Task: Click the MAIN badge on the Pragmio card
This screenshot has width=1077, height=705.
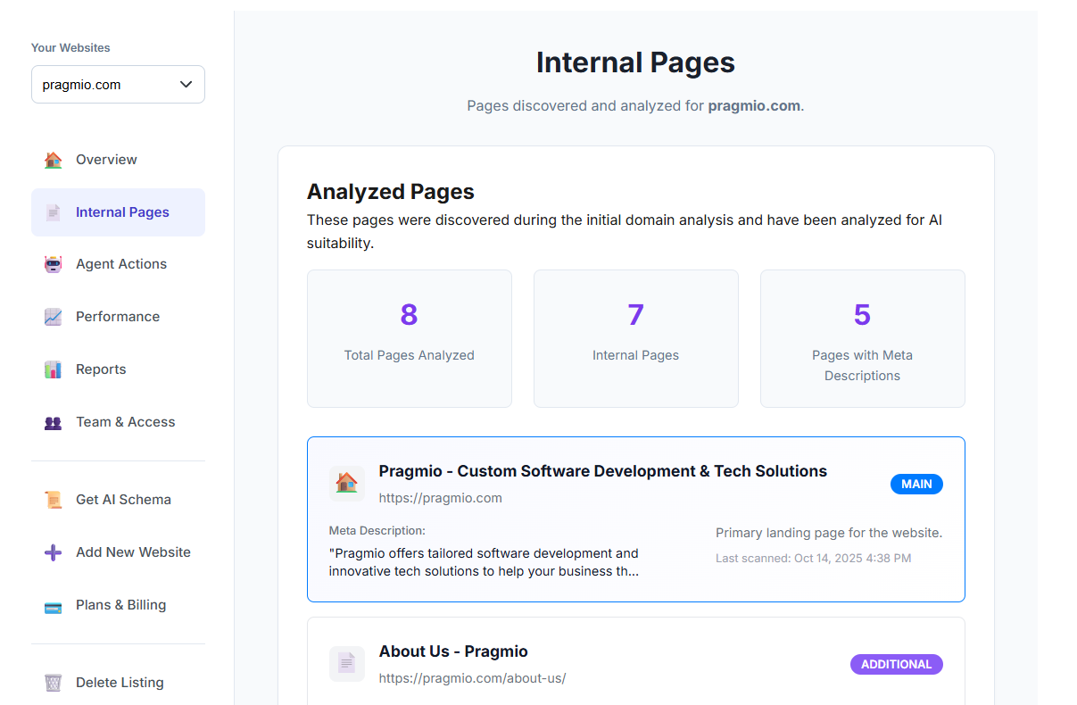Action: [x=916, y=484]
